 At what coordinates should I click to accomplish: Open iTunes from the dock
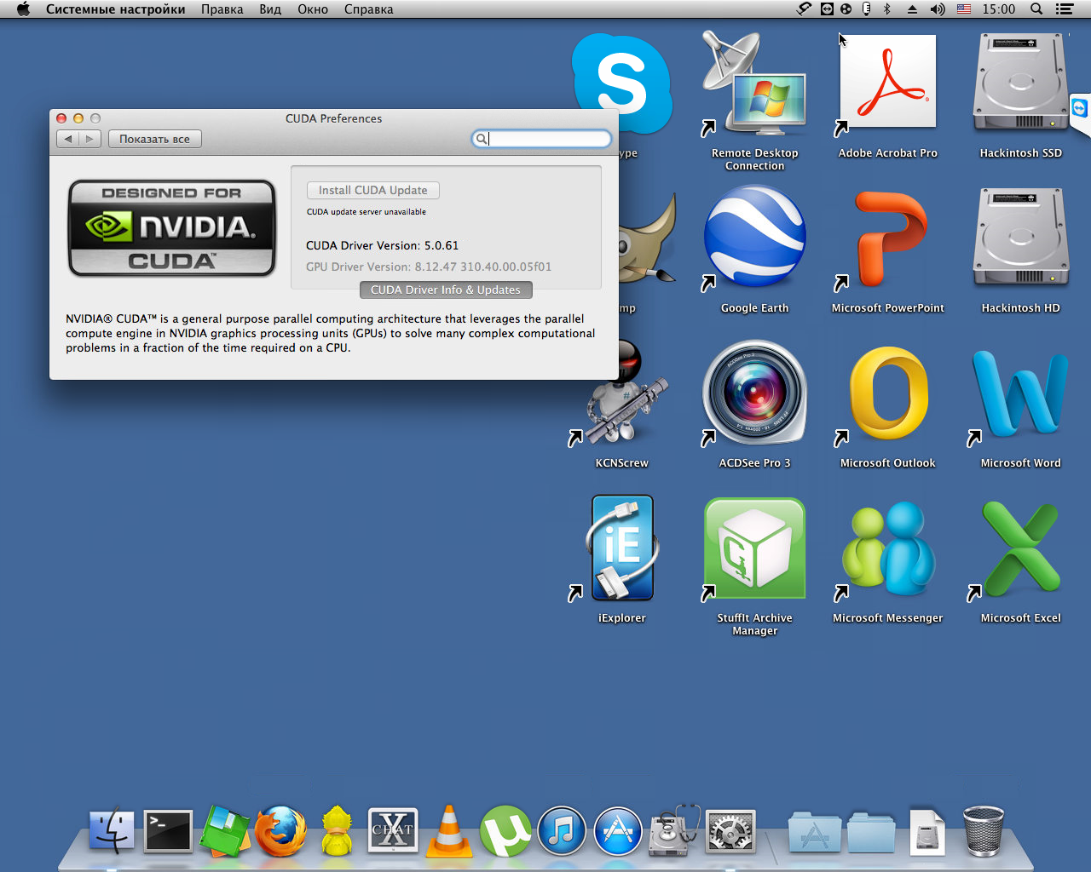pos(562,831)
